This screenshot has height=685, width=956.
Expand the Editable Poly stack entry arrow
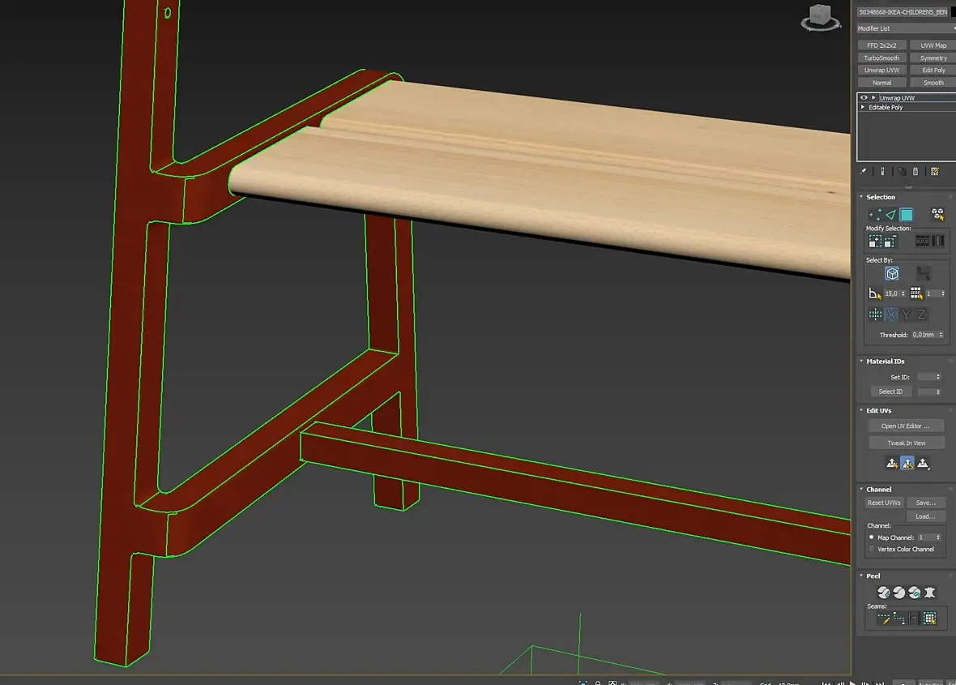(x=863, y=107)
